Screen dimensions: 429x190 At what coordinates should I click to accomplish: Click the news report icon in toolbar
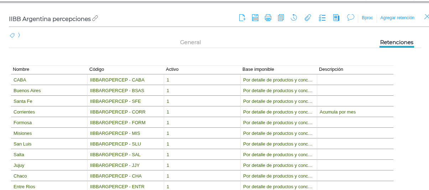336,17
